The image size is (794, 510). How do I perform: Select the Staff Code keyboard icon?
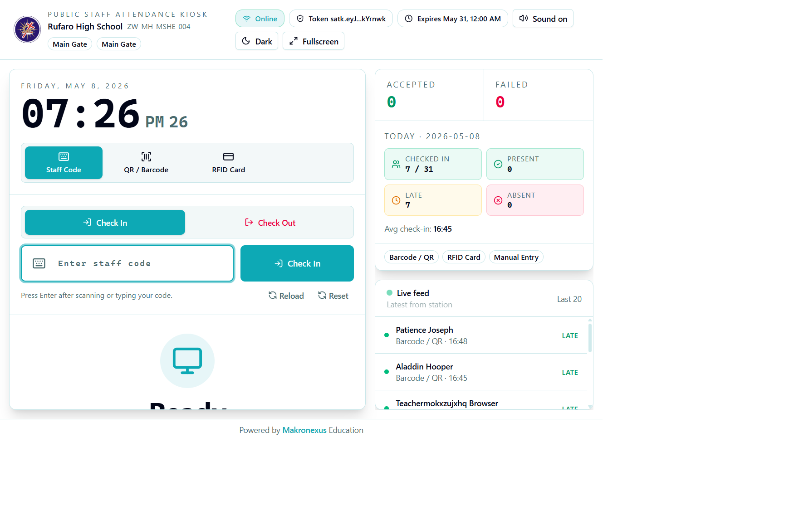(x=64, y=157)
